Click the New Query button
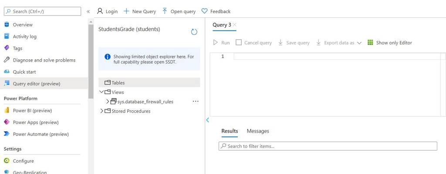446x174 pixels. pyautogui.click(x=140, y=11)
